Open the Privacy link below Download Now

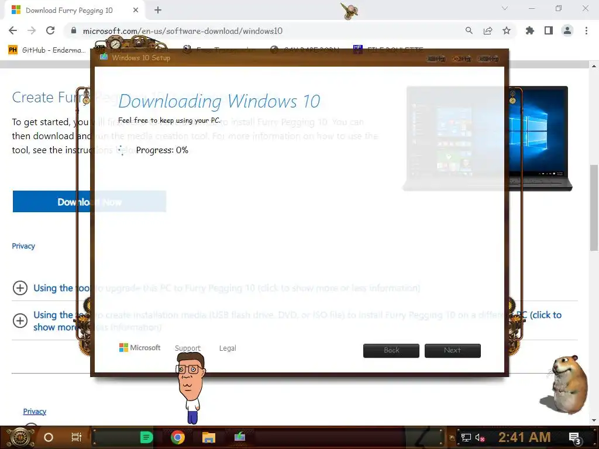[x=23, y=246]
